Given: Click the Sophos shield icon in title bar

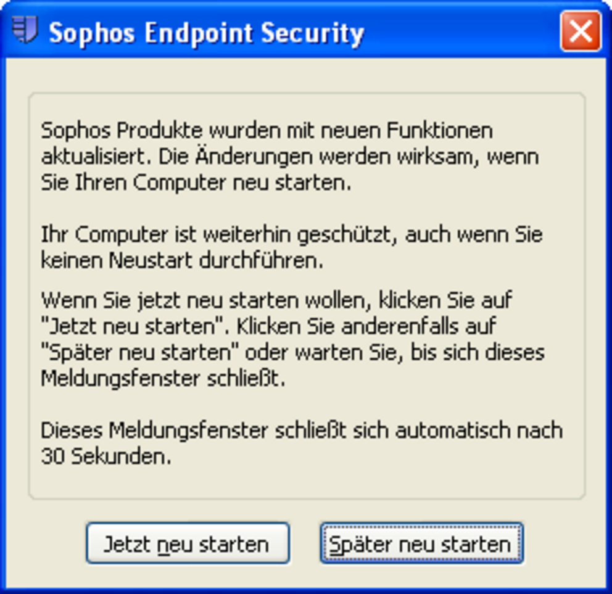Looking at the screenshot, I should click(24, 29).
